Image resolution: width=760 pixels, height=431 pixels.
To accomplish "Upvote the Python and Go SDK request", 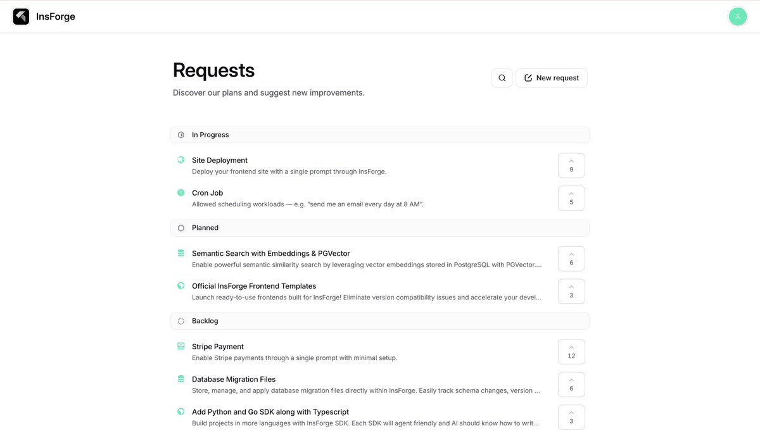I will [571, 417].
